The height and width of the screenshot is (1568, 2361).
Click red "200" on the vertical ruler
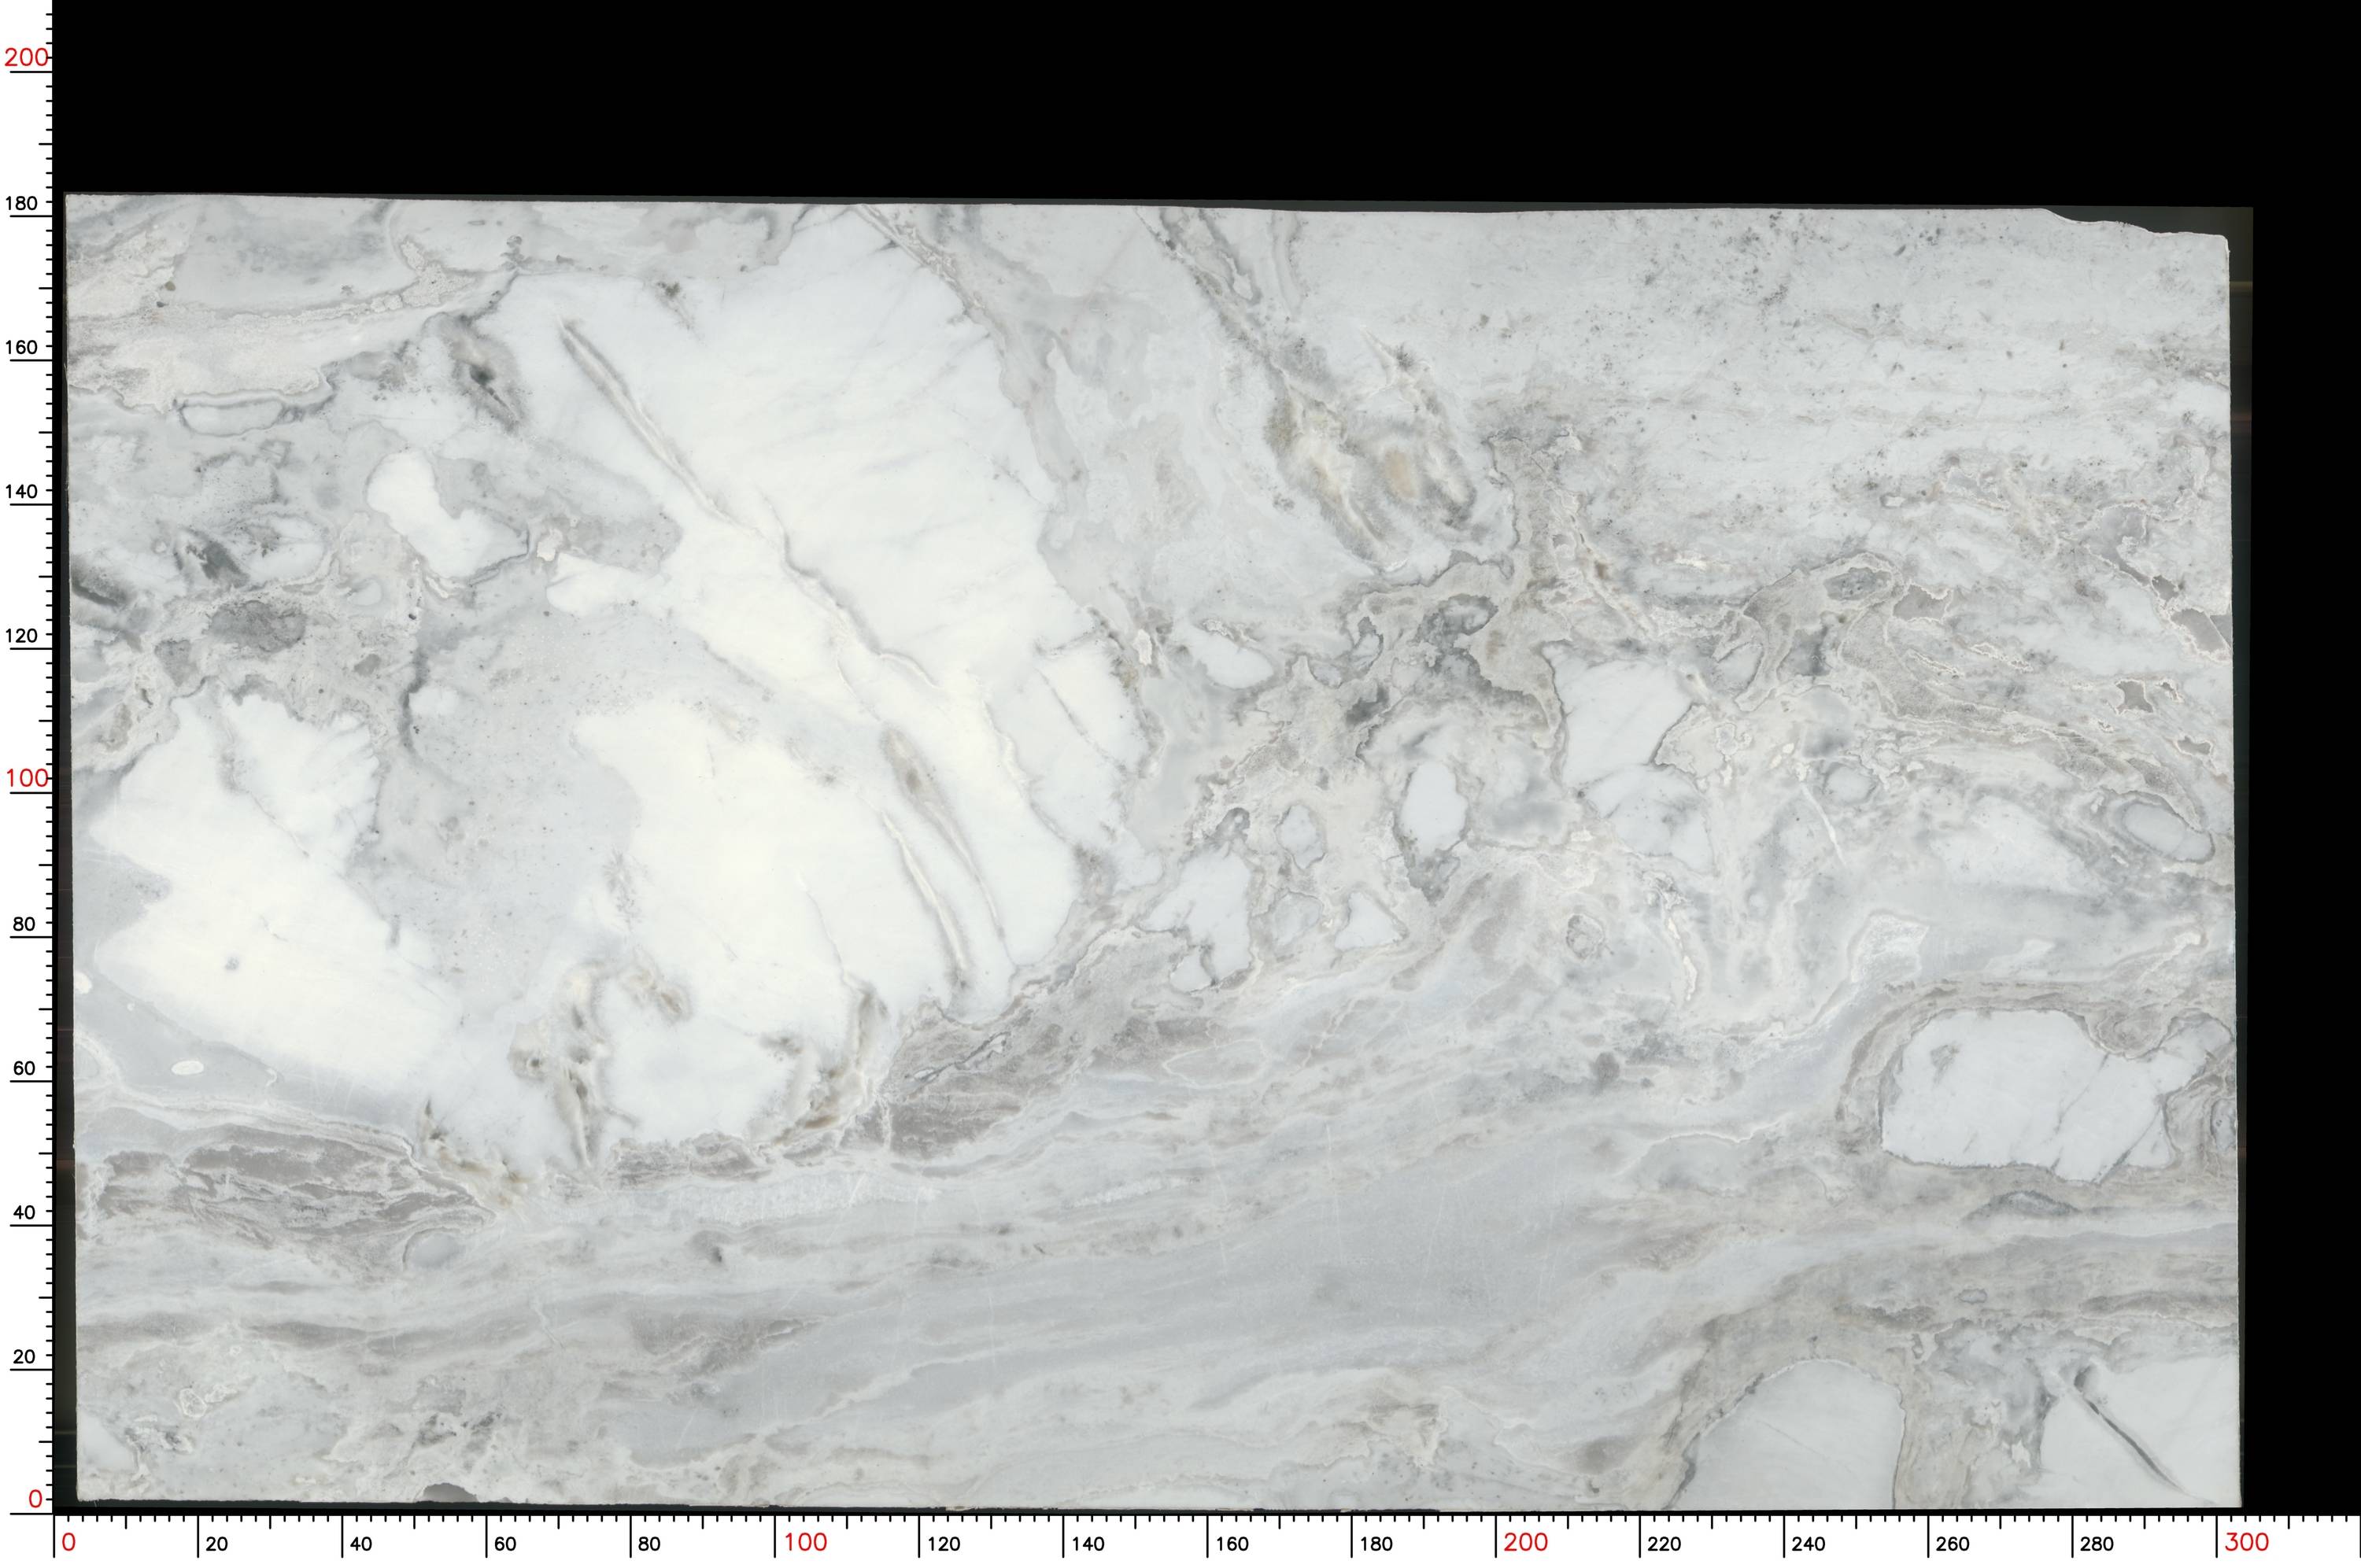pos(27,57)
